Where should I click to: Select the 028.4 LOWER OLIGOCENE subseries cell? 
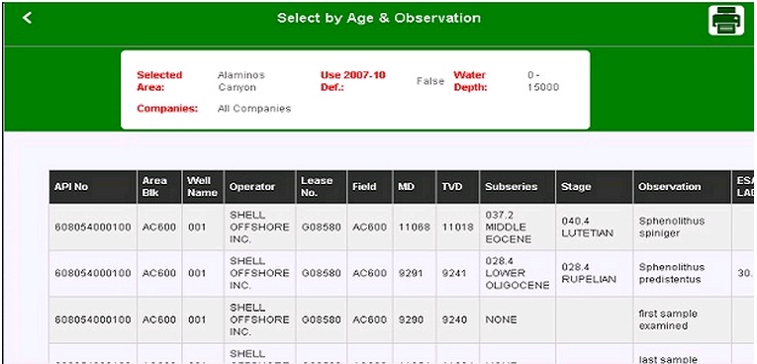click(x=518, y=273)
